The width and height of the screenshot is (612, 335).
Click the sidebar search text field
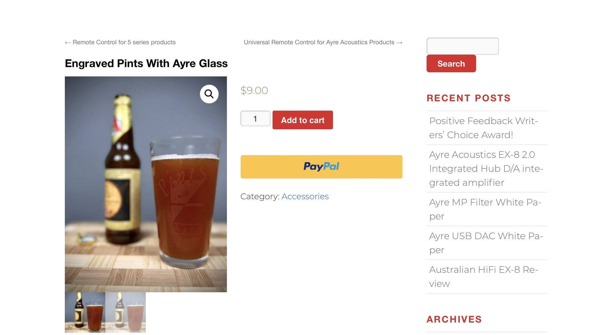click(x=462, y=46)
